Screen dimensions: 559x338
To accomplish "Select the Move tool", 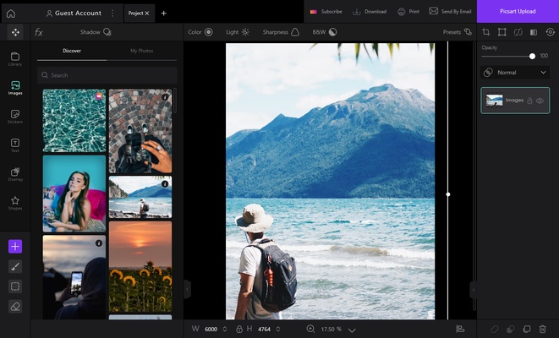I will (15, 32).
